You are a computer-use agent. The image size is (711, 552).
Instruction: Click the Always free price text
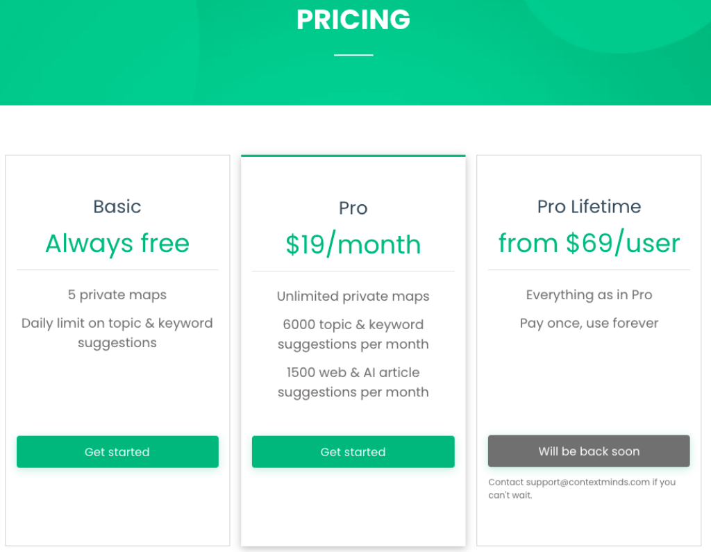tap(117, 243)
